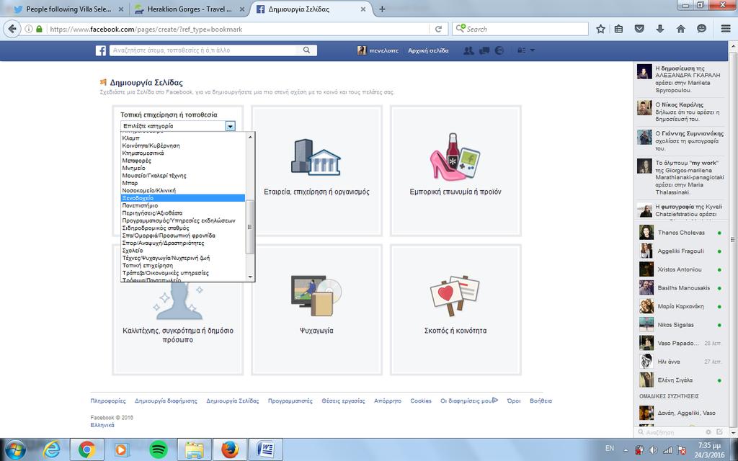Open the category dropdown arrow
738x461 pixels.
coord(230,126)
